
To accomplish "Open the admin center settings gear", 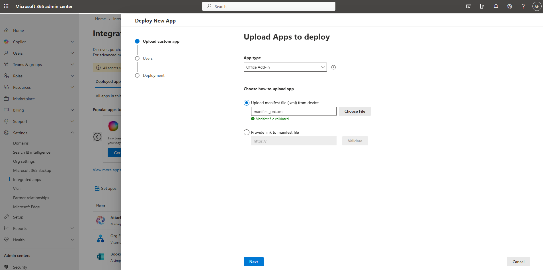I will 510,6.
